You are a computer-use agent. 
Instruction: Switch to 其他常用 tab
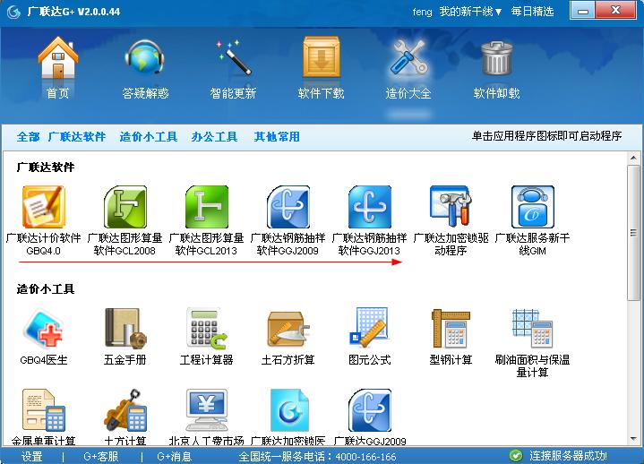coord(277,137)
